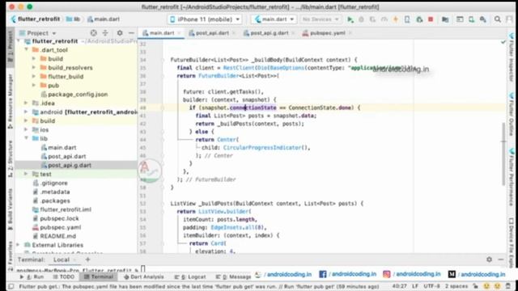This screenshot has height=291, width=518.
Task: Open terminal settings gear icon
Action: [x=489, y=259]
